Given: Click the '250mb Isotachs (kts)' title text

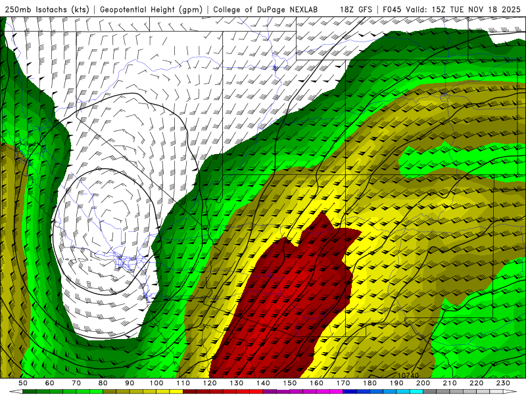Looking at the screenshot, I should pyautogui.click(x=47, y=9).
